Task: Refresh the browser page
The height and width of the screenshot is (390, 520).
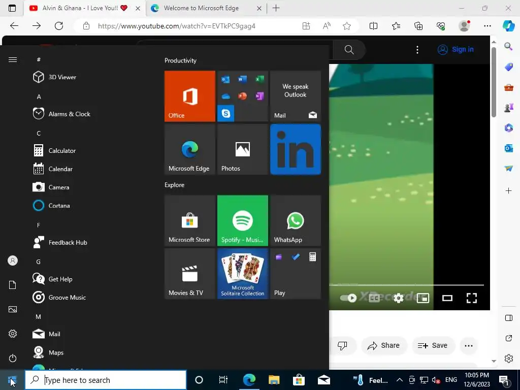Action: 59,26
